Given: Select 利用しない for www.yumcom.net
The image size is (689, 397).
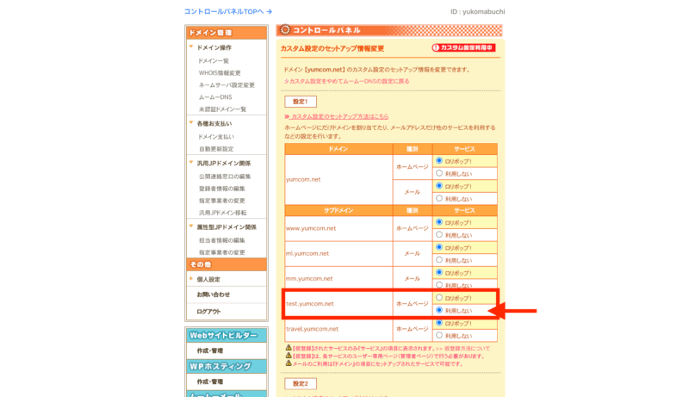Looking at the screenshot, I should point(439,234).
